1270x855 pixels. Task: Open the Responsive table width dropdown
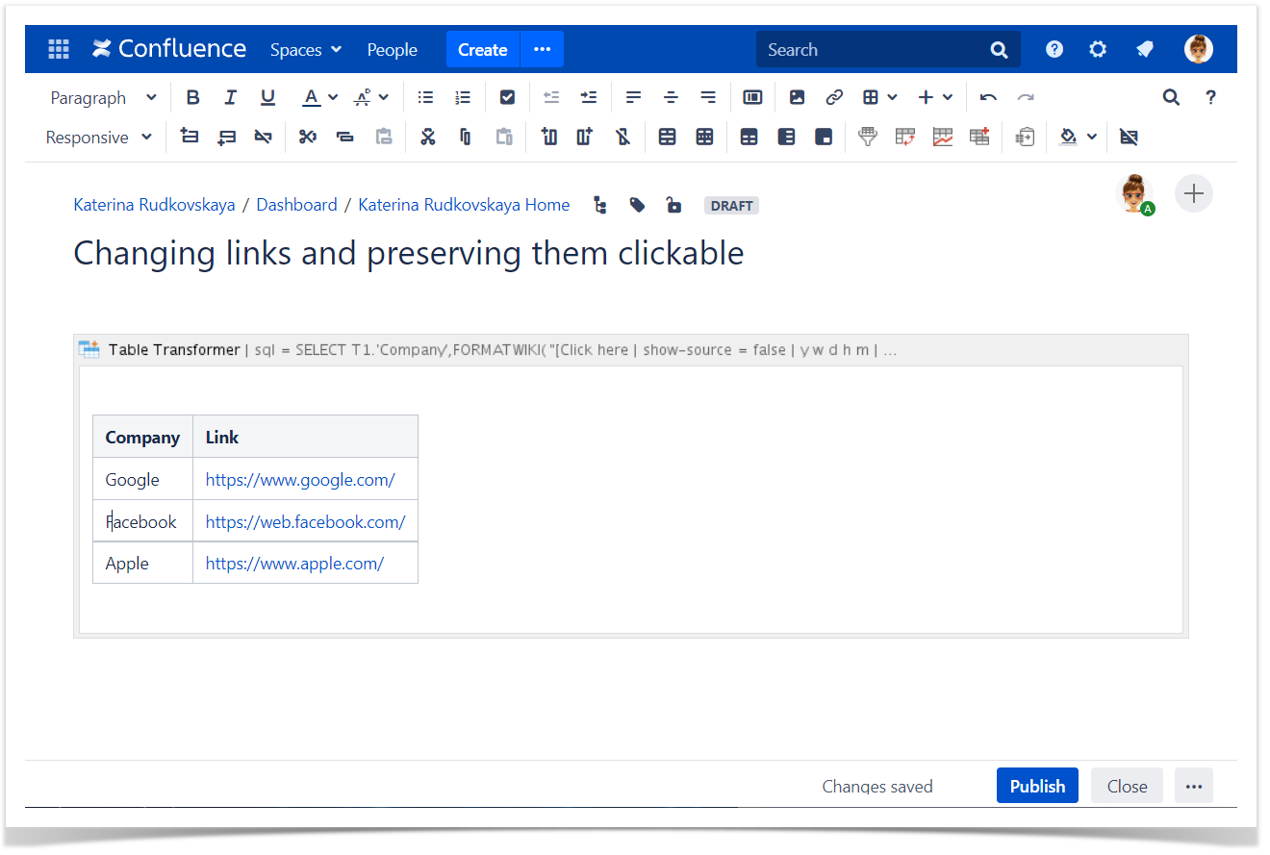[99, 137]
